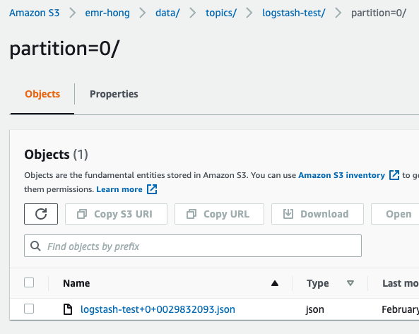
Task: Check the logstash-test+0+0029832093.json row checkbox
Action: point(29,309)
